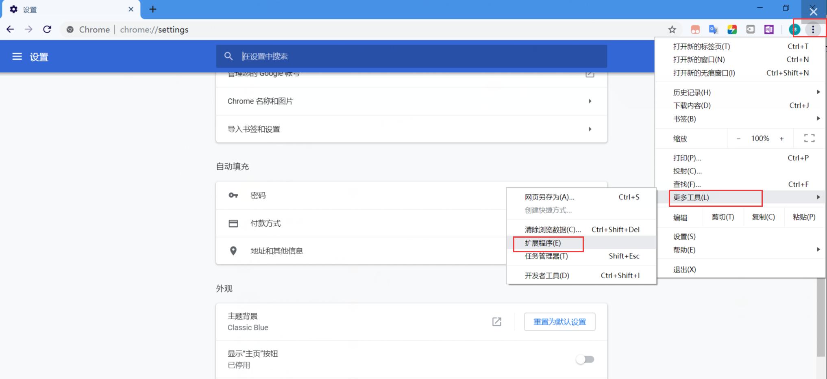The width and height of the screenshot is (827, 379).
Task: Reload the page with refresh icon
Action: pos(47,29)
